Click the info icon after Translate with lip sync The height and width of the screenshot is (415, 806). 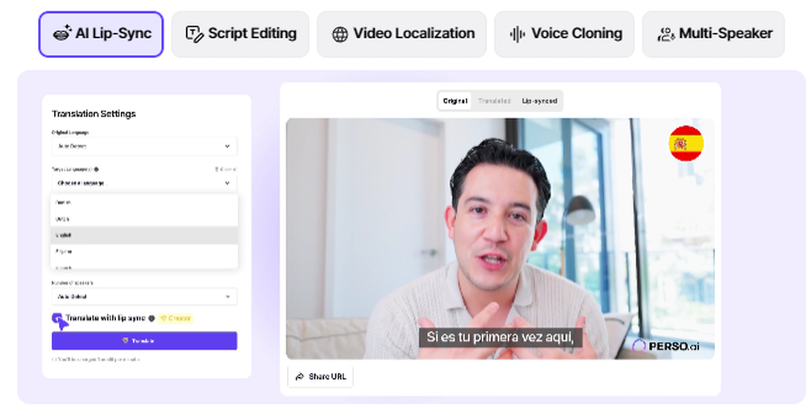click(x=152, y=318)
